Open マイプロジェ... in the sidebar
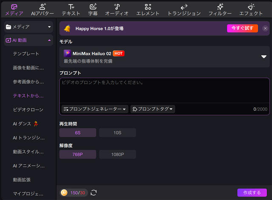The image size is (272, 200). click(28, 194)
